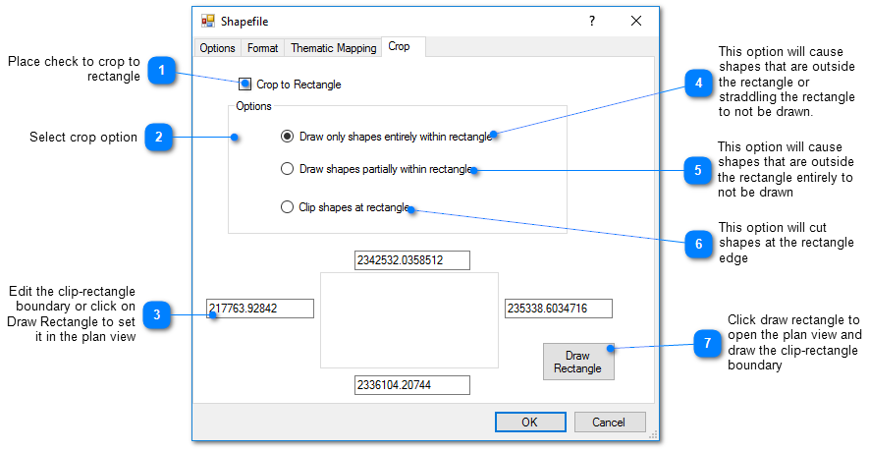Click the Shapefile window icon in title bar
Screen dimensions: 869x451
pyautogui.click(x=208, y=21)
